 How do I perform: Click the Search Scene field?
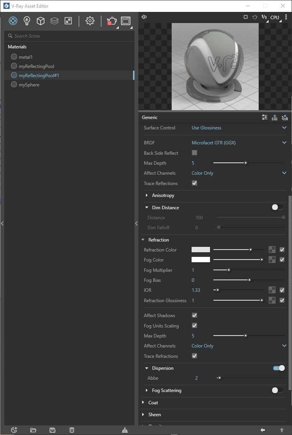tap(69, 36)
